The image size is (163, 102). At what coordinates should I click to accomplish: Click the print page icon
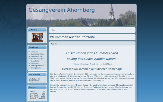pyautogui.click(x=55, y=44)
